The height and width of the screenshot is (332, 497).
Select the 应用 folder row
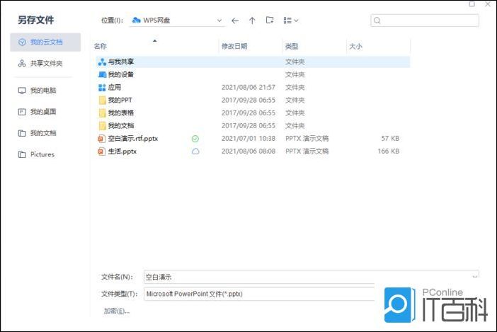253,88
